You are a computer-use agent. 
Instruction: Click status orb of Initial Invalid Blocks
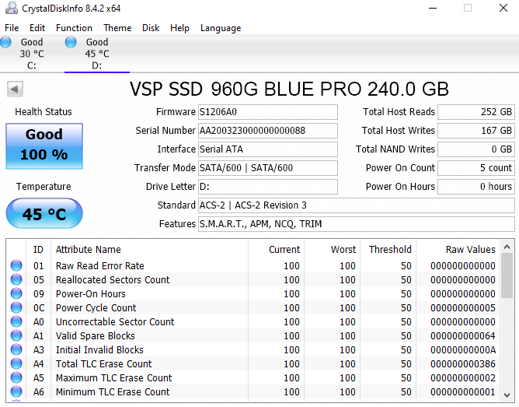pos(16,349)
